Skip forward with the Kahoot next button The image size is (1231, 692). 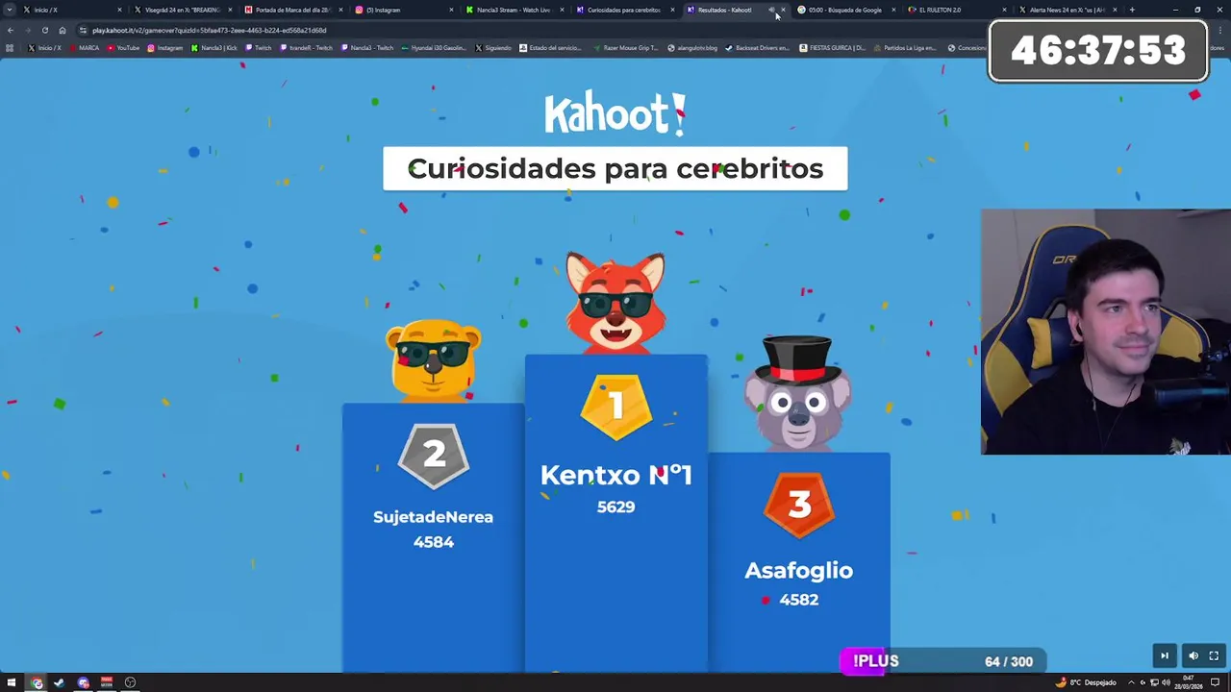1165,655
